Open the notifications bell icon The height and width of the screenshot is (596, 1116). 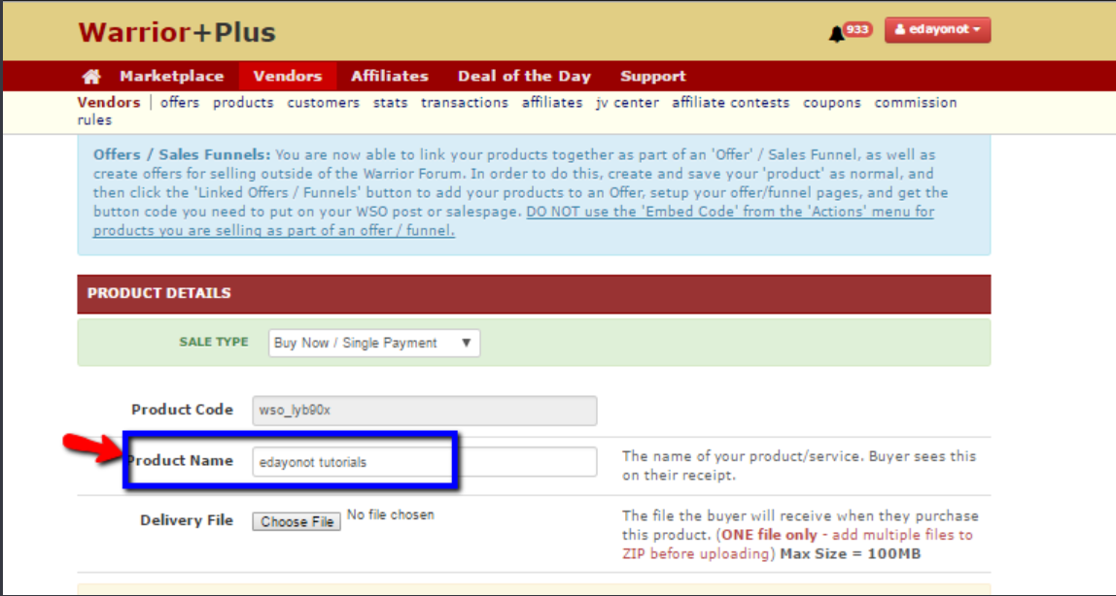836,33
